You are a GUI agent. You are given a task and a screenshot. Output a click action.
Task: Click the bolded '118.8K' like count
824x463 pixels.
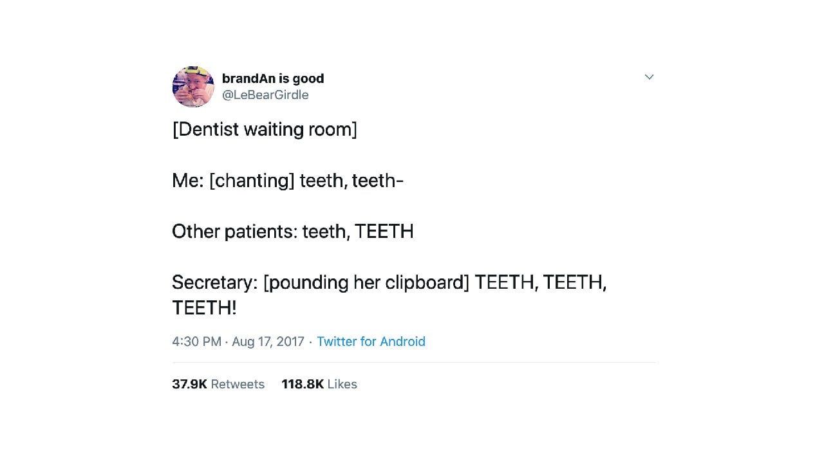303,384
